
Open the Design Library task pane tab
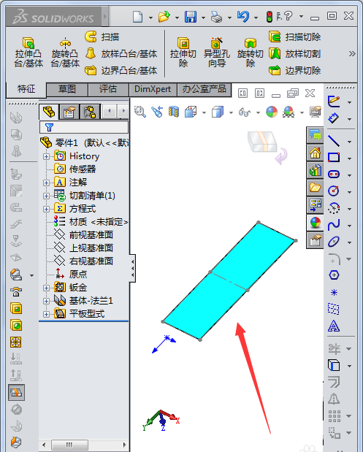[315, 171]
